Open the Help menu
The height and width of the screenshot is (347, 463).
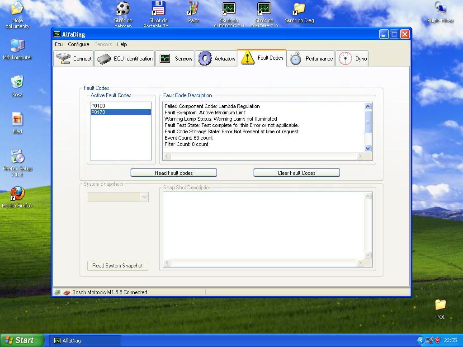[122, 44]
